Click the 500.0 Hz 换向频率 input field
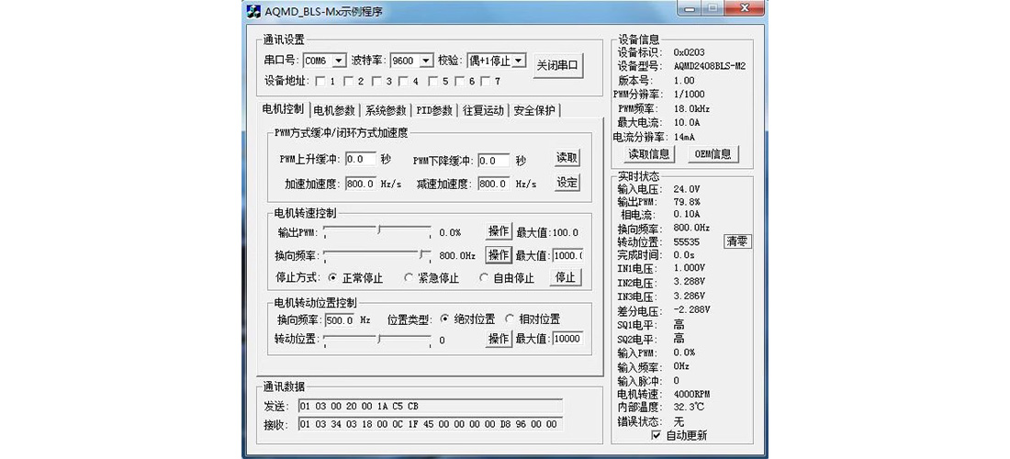1010x459 pixels. coord(340,320)
